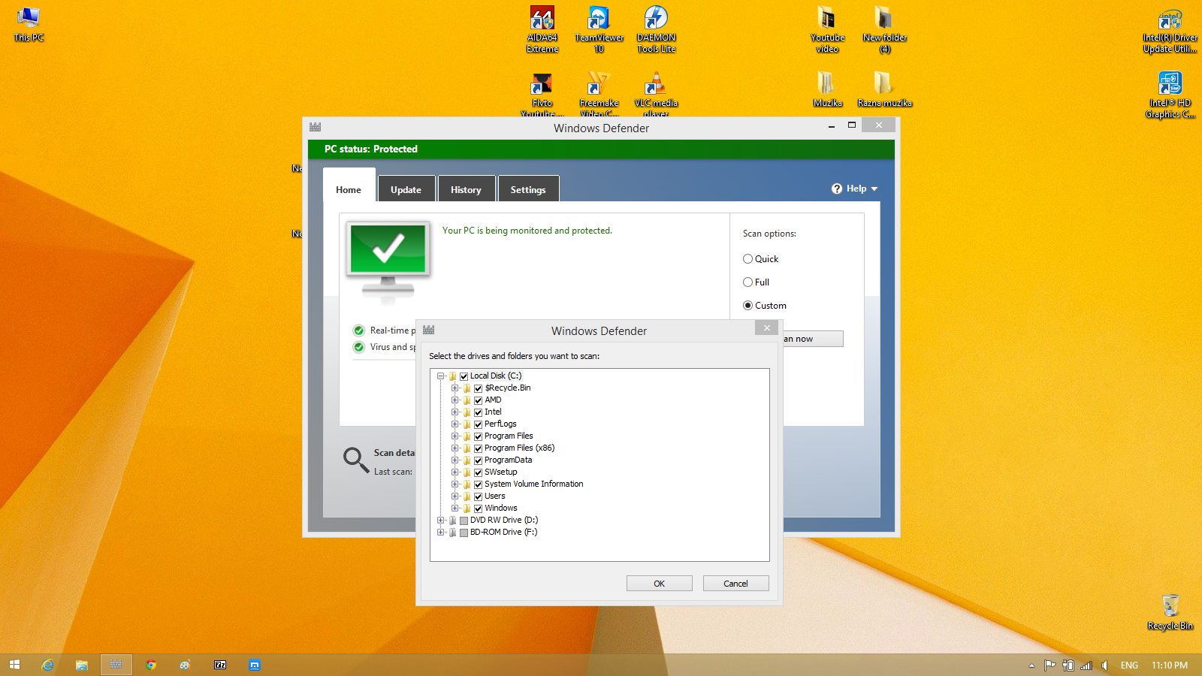Expand the Intel folder node

(x=455, y=412)
